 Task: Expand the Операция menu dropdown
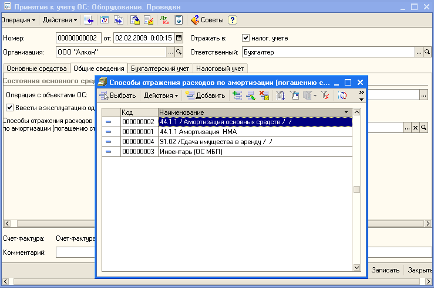[18, 20]
